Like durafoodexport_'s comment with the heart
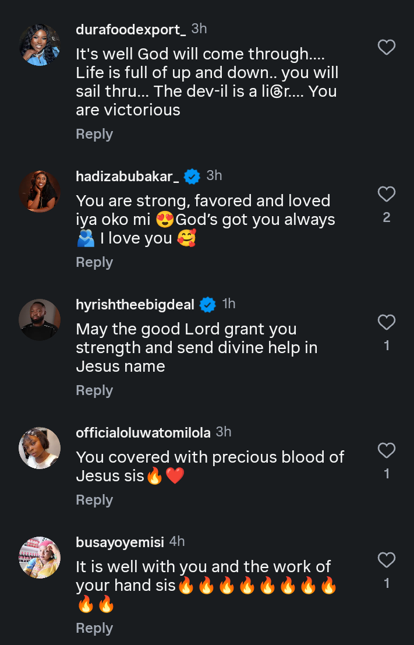The width and height of the screenshot is (414, 645). click(387, 47)
